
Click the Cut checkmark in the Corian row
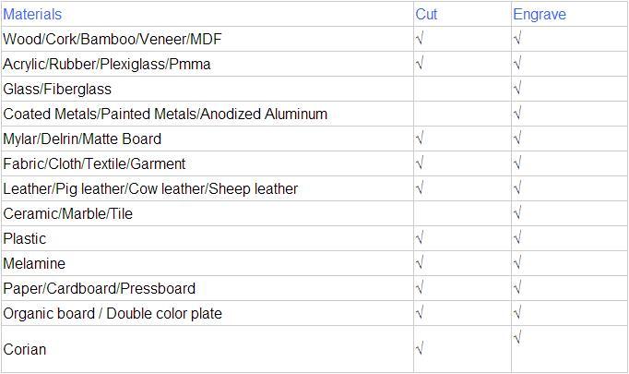click(x=421, y=349)
